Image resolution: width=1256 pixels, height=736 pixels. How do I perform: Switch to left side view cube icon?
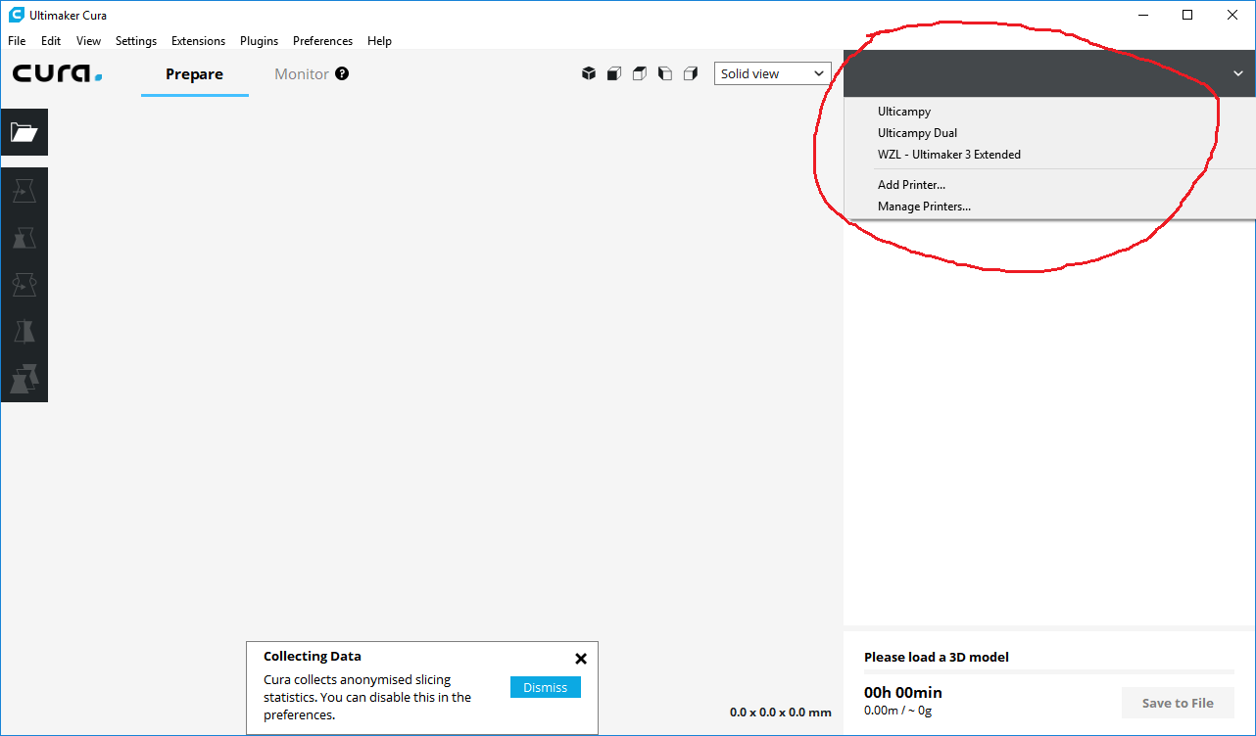tap(665, 73)
